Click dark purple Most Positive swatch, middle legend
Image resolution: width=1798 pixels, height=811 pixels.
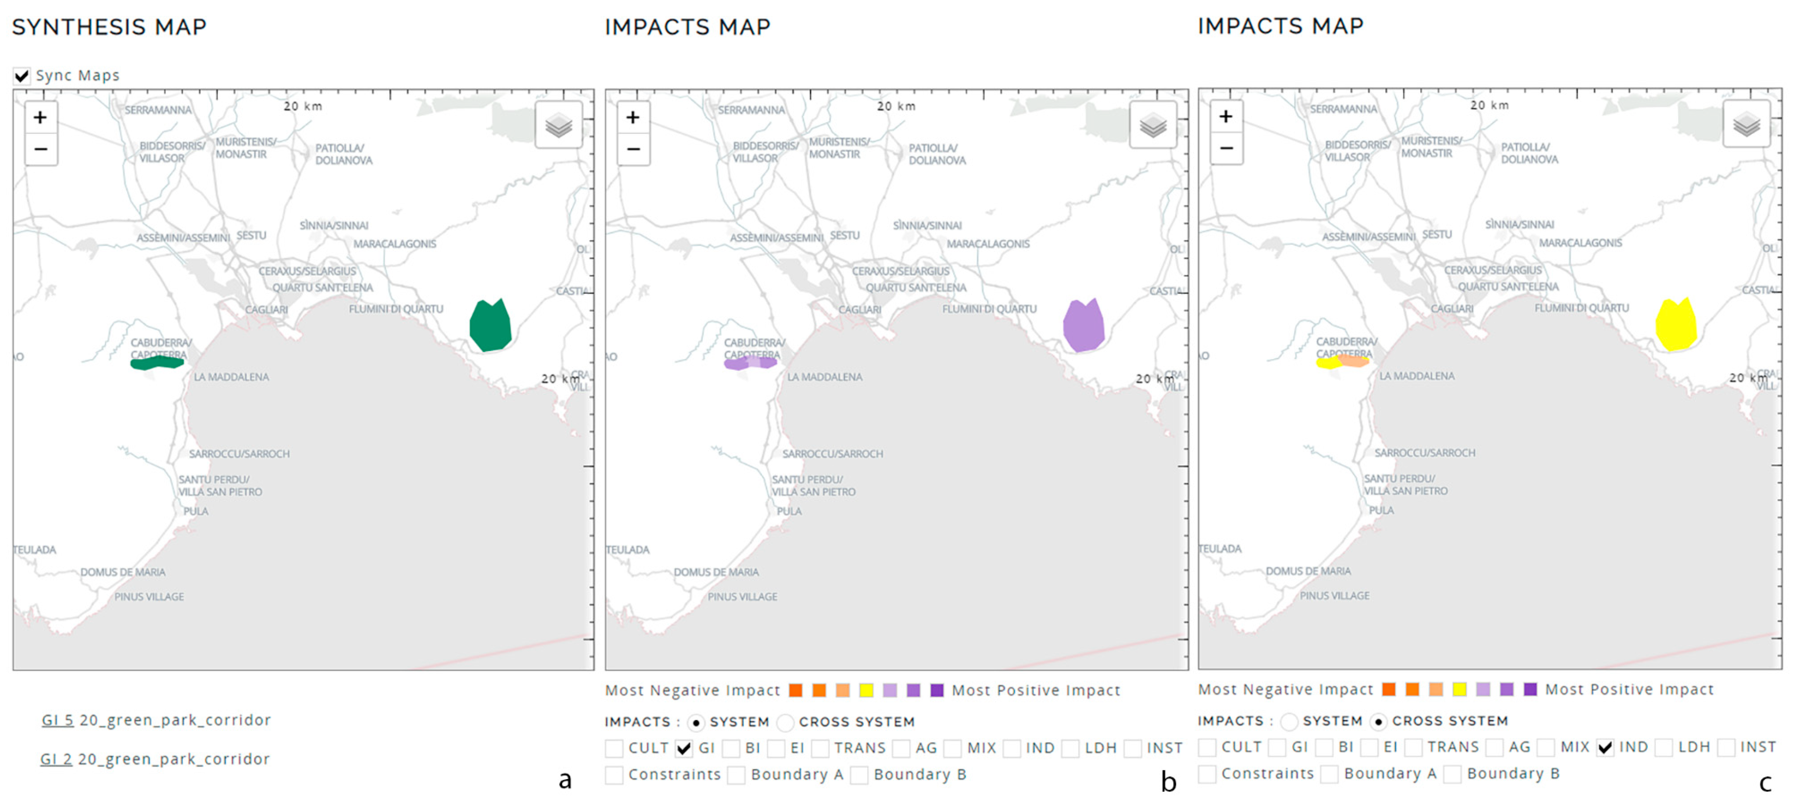pyautogui.click(x=937, y=690)
